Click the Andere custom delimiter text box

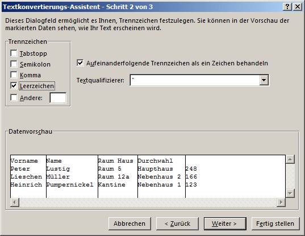coord(58,98)
